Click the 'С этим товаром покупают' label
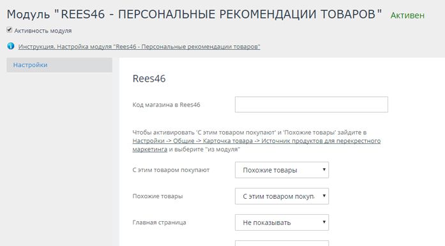 tap(171, 170)
